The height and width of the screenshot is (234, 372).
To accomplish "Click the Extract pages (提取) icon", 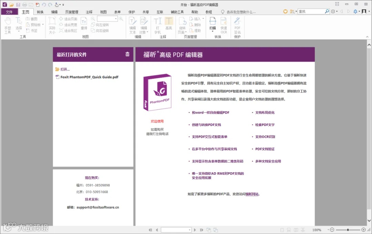I will click(195, 31).
